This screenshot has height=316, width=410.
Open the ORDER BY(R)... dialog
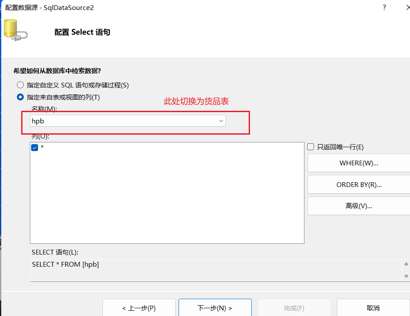coord(359,184)
